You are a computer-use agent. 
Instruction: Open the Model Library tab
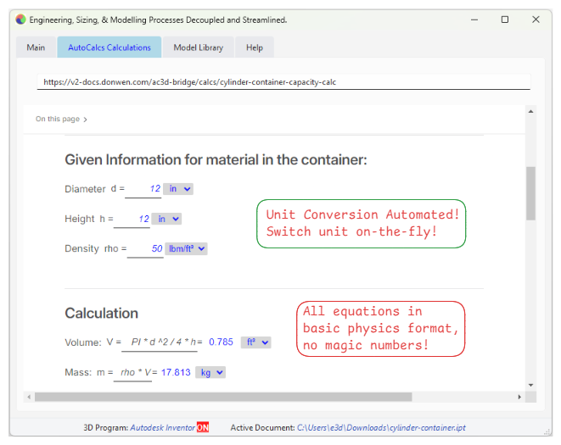click(199, 47)
